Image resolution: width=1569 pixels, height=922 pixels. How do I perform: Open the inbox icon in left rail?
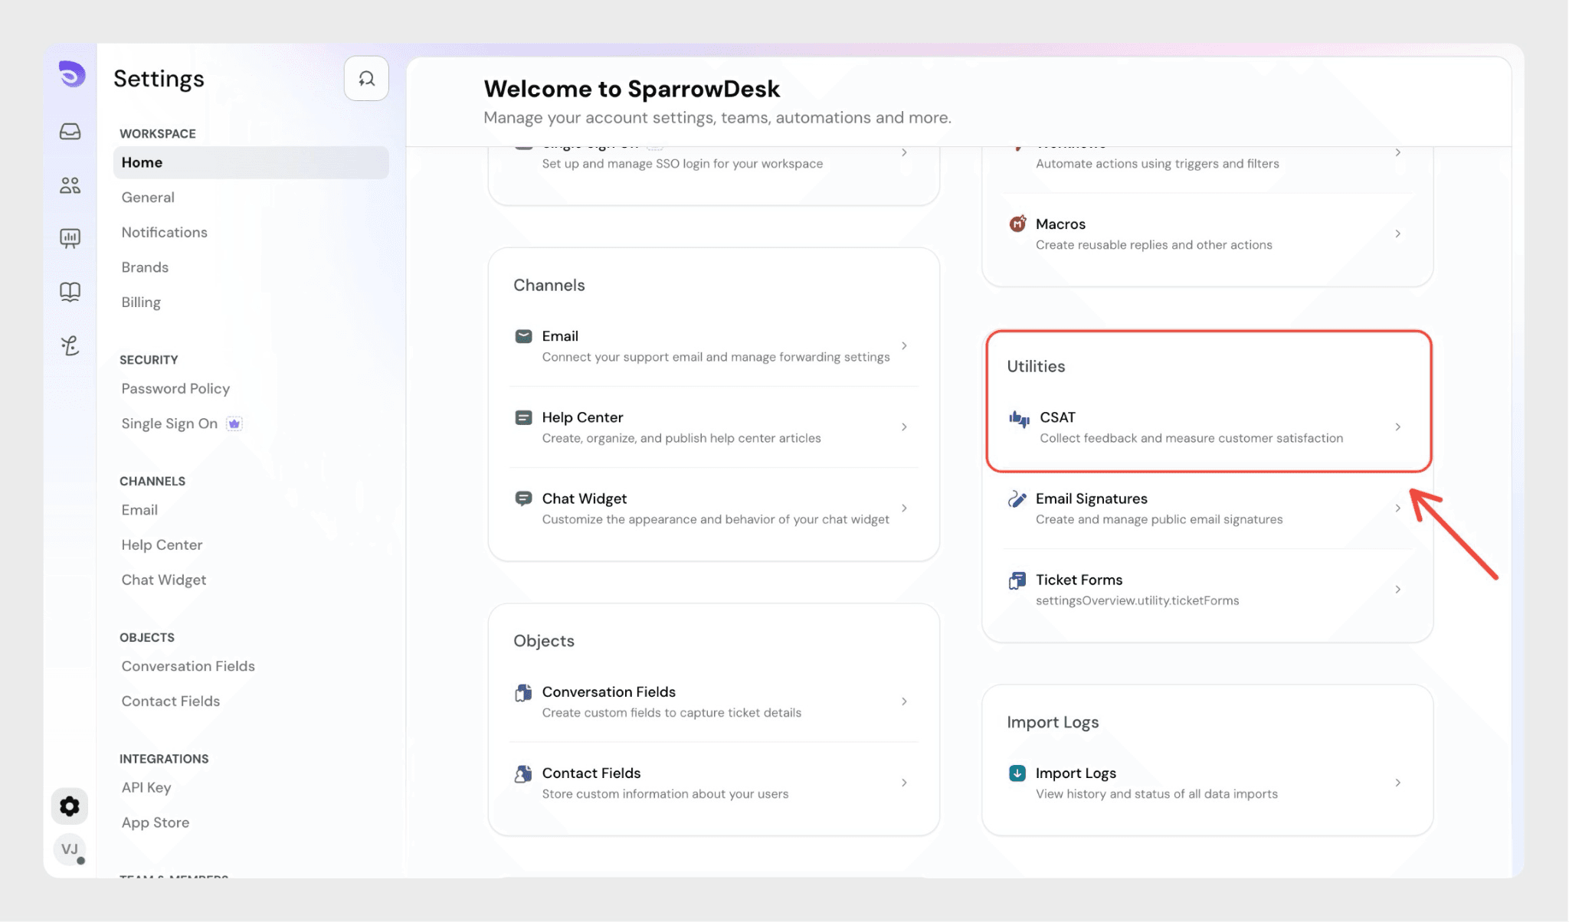pyautogui.click(x=70, y=132)
